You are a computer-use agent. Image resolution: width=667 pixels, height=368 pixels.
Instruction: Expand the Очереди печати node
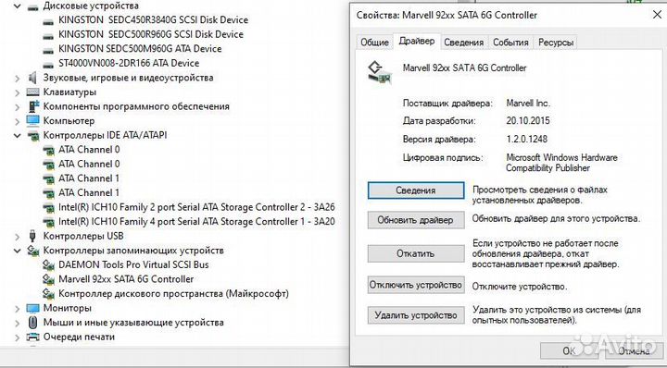click(x=18, y=337)
